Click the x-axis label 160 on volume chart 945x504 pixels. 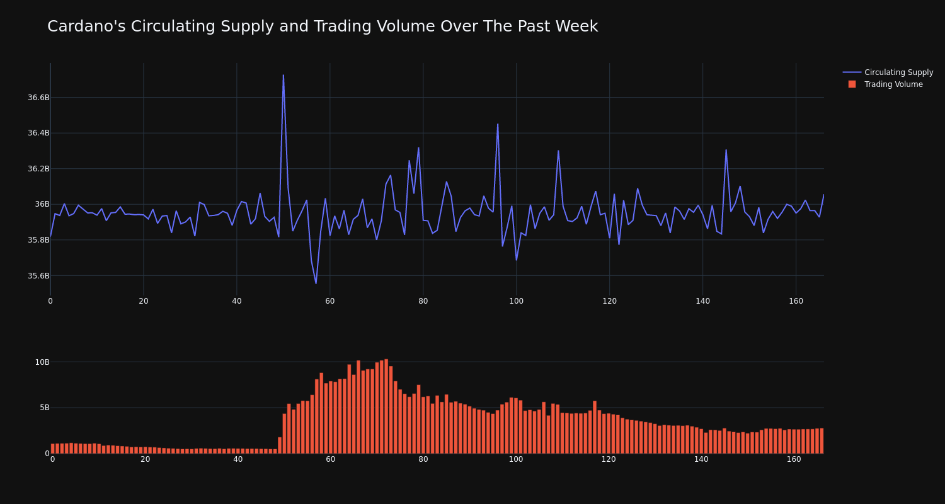[794, 459]
